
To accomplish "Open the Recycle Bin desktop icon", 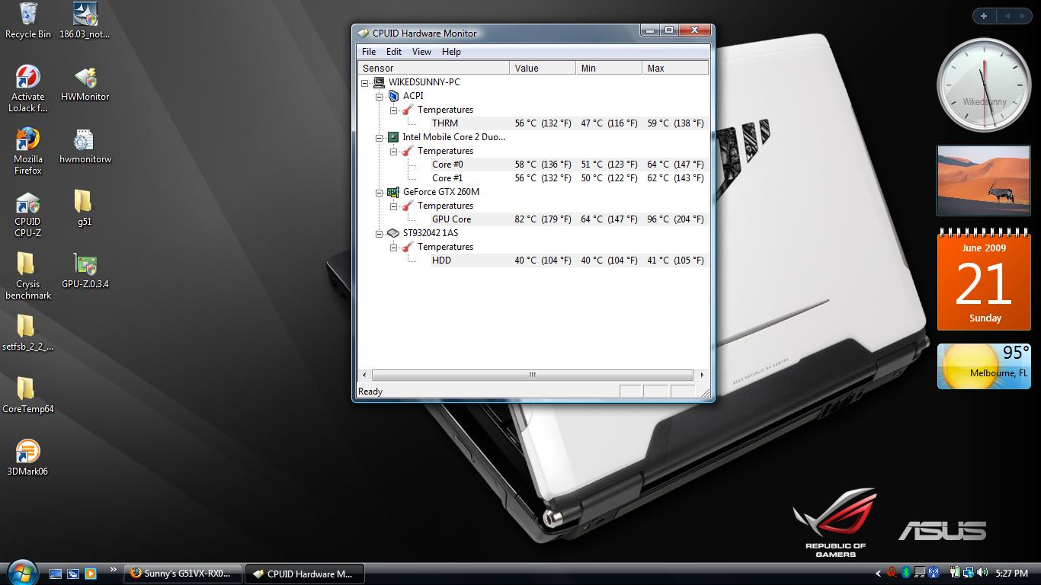I will [28, 21].
